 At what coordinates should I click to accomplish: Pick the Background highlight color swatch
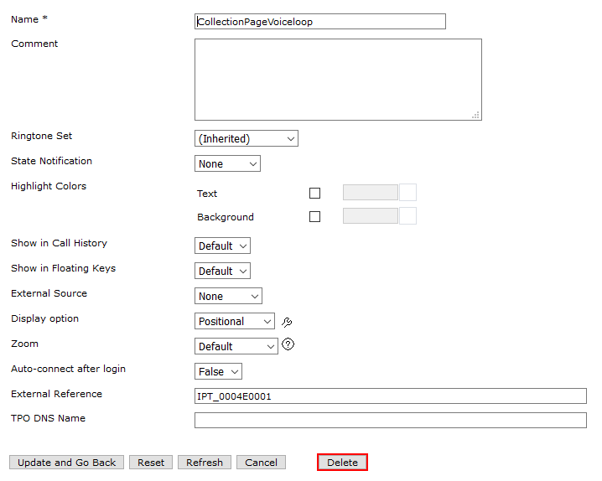[x=407, y=216]
